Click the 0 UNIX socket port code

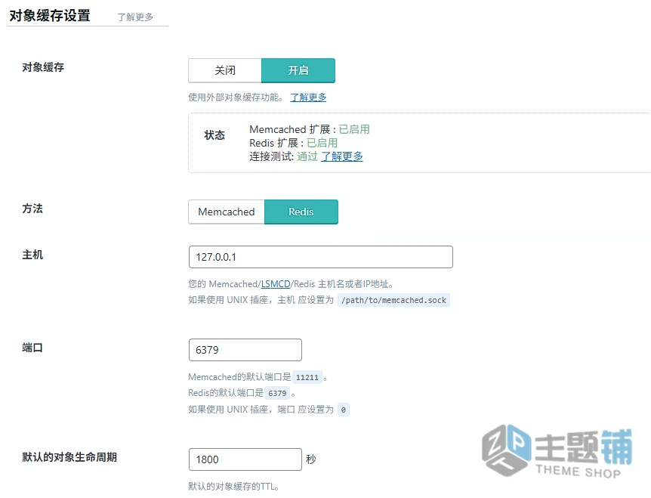pyautogui.click(x=344, y=410)
